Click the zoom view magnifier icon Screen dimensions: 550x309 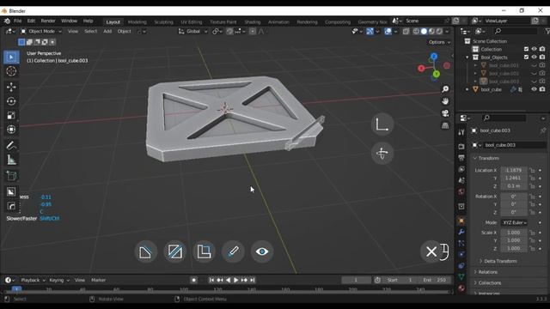(x=445, y=89)
